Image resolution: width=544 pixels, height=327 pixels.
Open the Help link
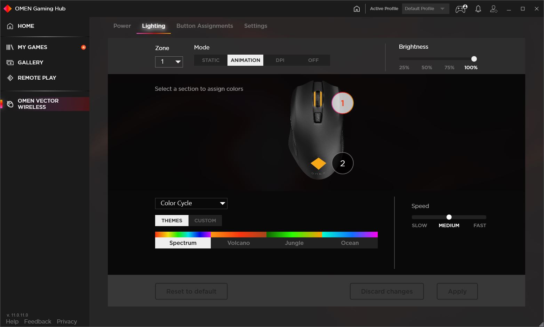click(x=12, y=322)
